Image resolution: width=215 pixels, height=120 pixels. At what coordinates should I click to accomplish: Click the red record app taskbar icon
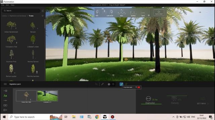[113, 117]
